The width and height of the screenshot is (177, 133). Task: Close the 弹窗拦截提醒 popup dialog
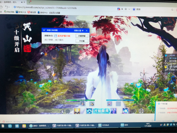[87, 31]
